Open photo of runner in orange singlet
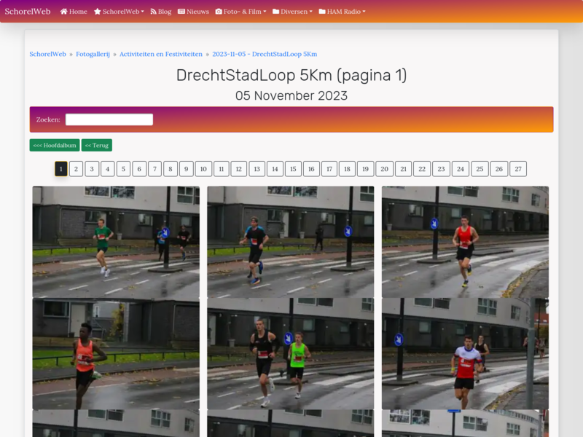This screenshot has width=583, height=437. (116, 354)
